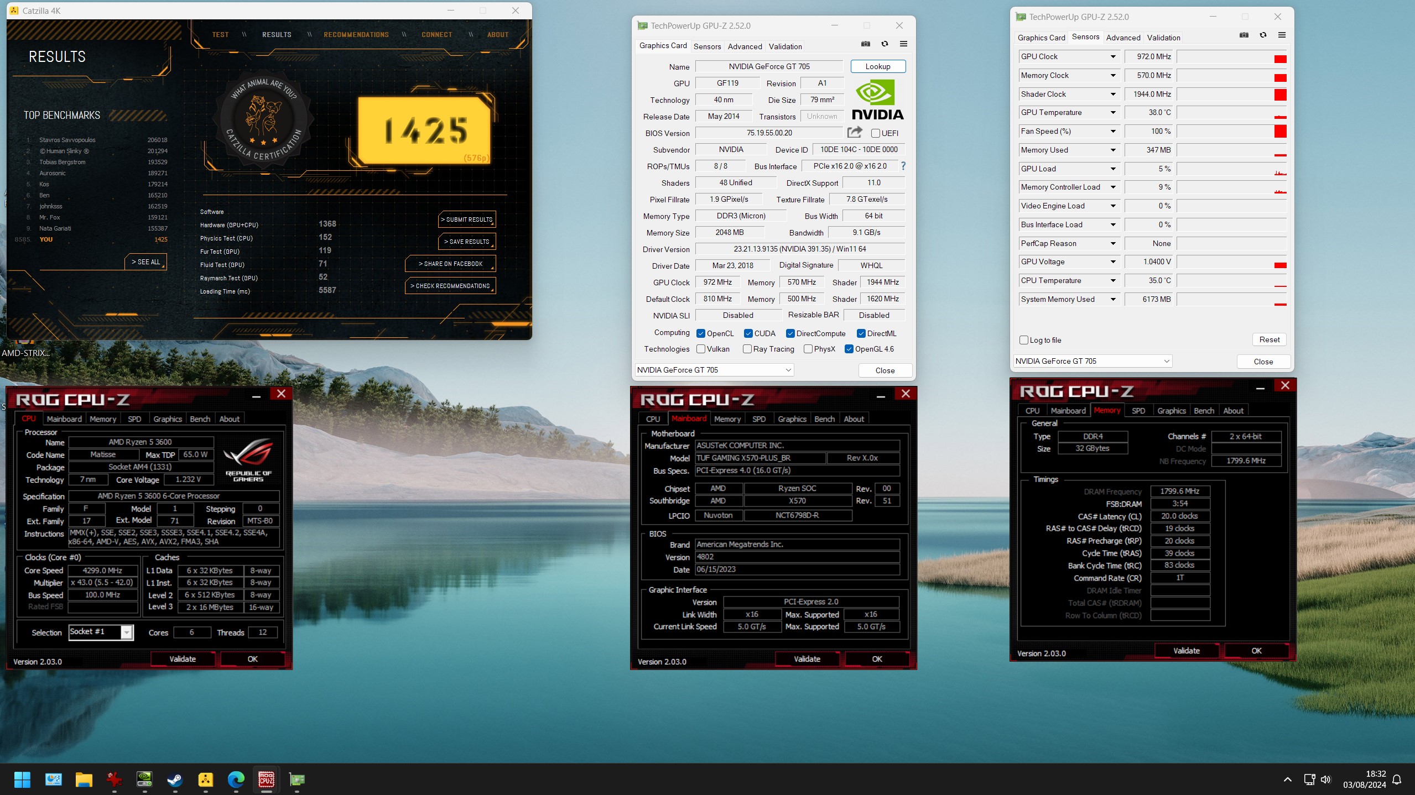Click the camera icon in GPU-Z Sensors window
Screen dimensions: 1415x795
tap(1244, 35)
